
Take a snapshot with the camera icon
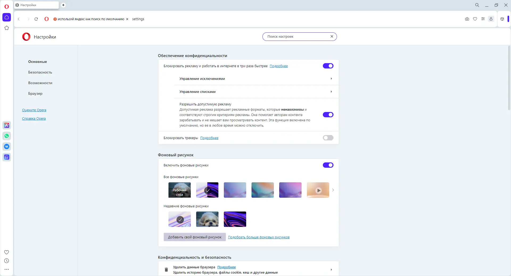(467, 19)
